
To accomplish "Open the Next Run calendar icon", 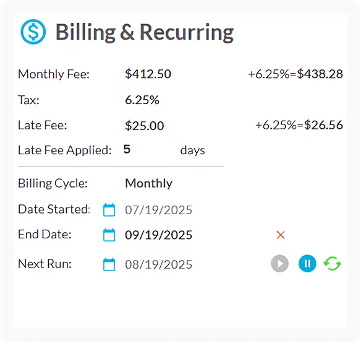I will [x=109, y=264].
